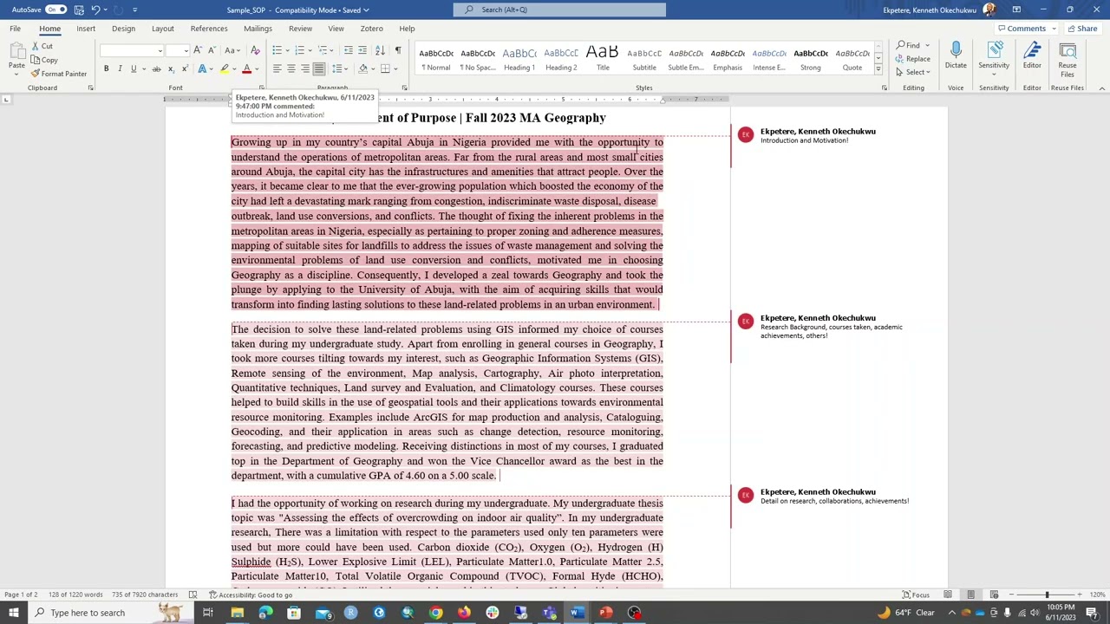The width and height of the screenshot is (1110, 624).
Task: Open the Font size dropdown
Action: click(185, 50)
